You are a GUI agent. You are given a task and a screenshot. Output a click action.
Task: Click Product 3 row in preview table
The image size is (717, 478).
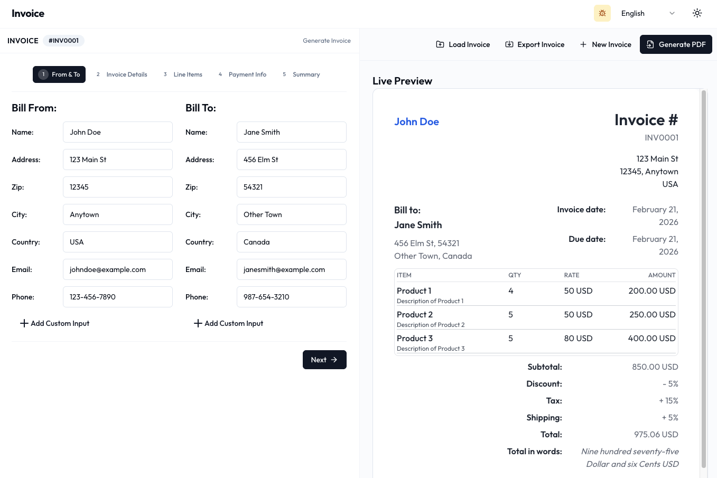(x=536, y=342)
